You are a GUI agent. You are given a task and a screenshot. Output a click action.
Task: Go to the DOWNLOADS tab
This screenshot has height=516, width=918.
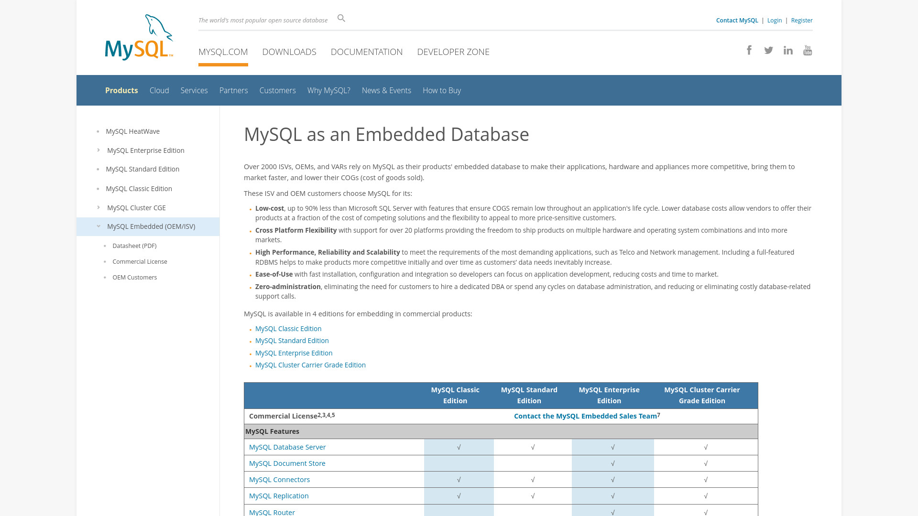pyautogui.click(x=289, y=52)
